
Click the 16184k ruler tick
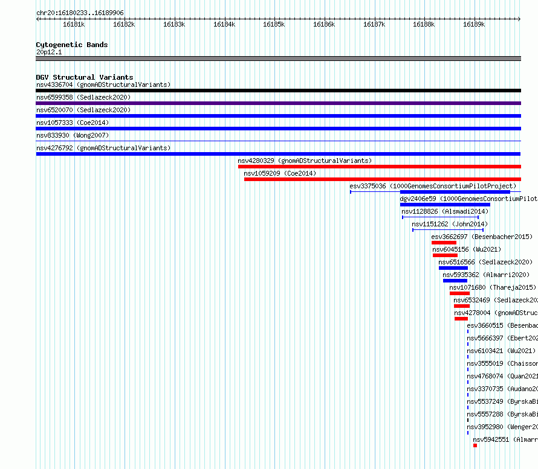coord(224,24)
